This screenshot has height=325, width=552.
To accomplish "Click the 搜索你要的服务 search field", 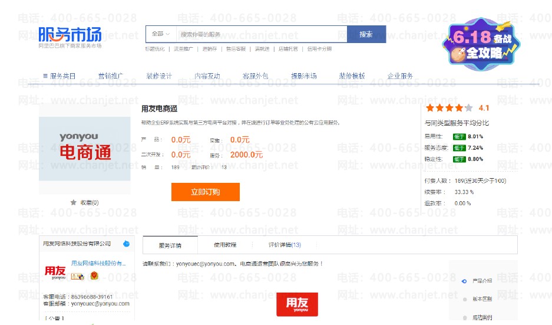I will (x=261, y=34).
